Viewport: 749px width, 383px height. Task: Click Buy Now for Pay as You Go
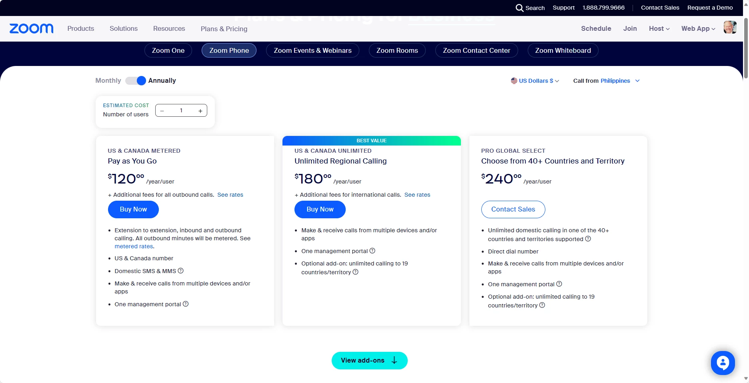coord(133,209)
